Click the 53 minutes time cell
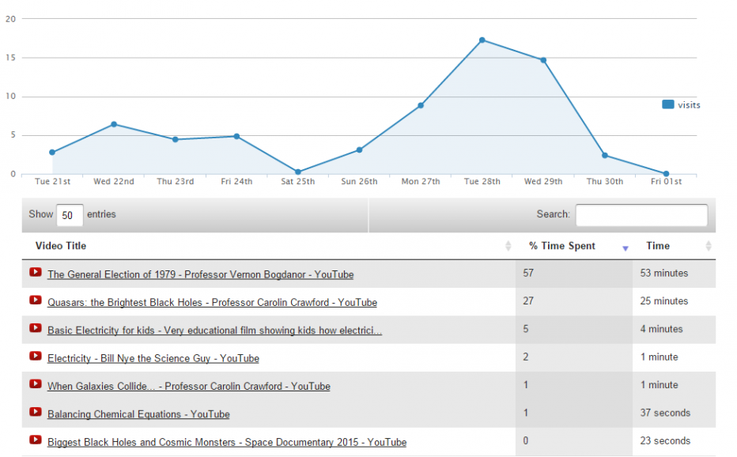Screen dimensions: 737x457 [674, 274]
